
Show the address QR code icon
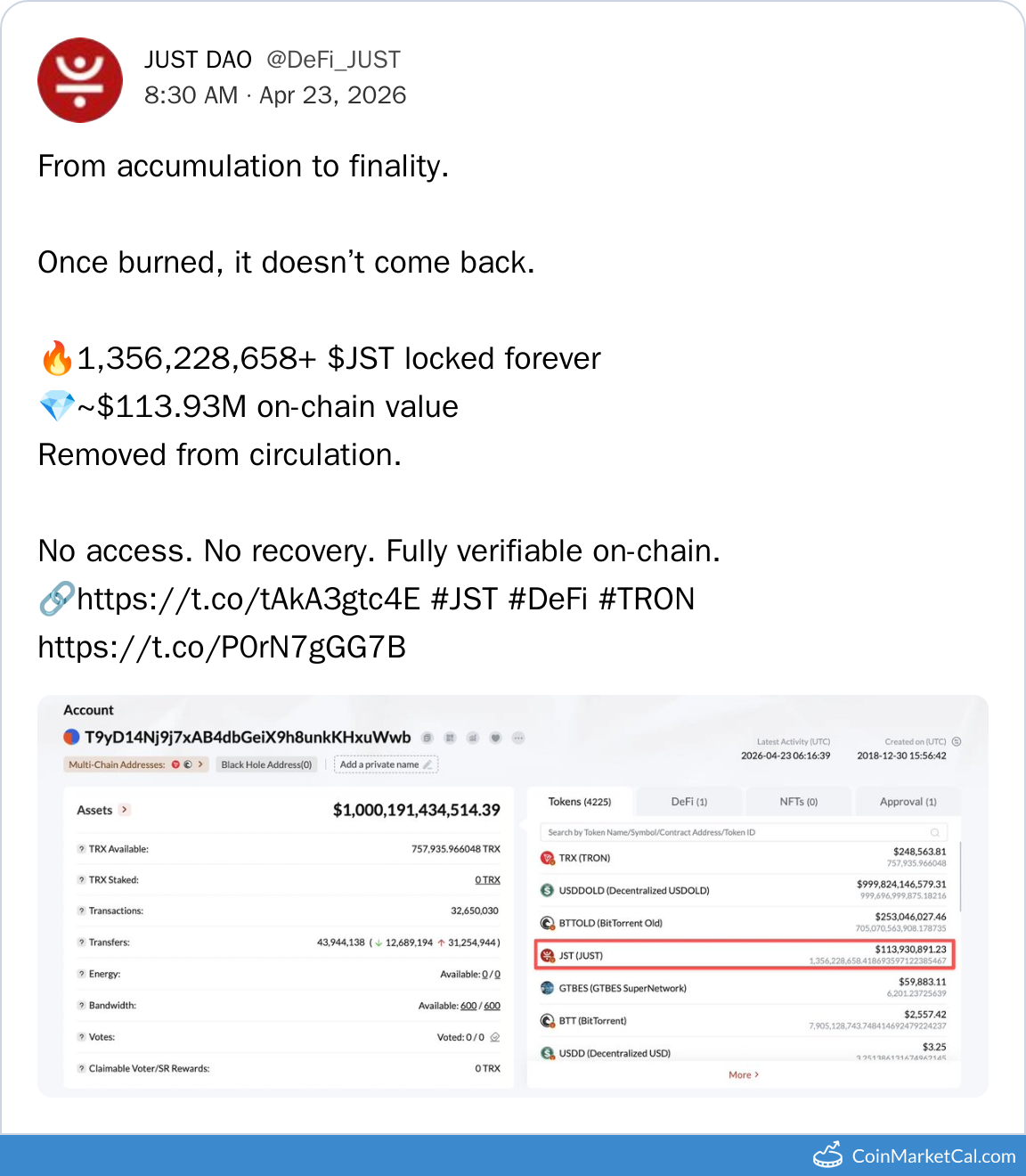450,738
